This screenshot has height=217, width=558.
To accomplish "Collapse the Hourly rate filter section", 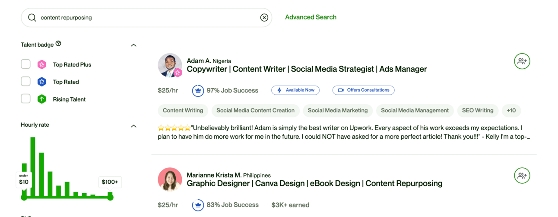I will pyautogui.click(x=133, y=126).
